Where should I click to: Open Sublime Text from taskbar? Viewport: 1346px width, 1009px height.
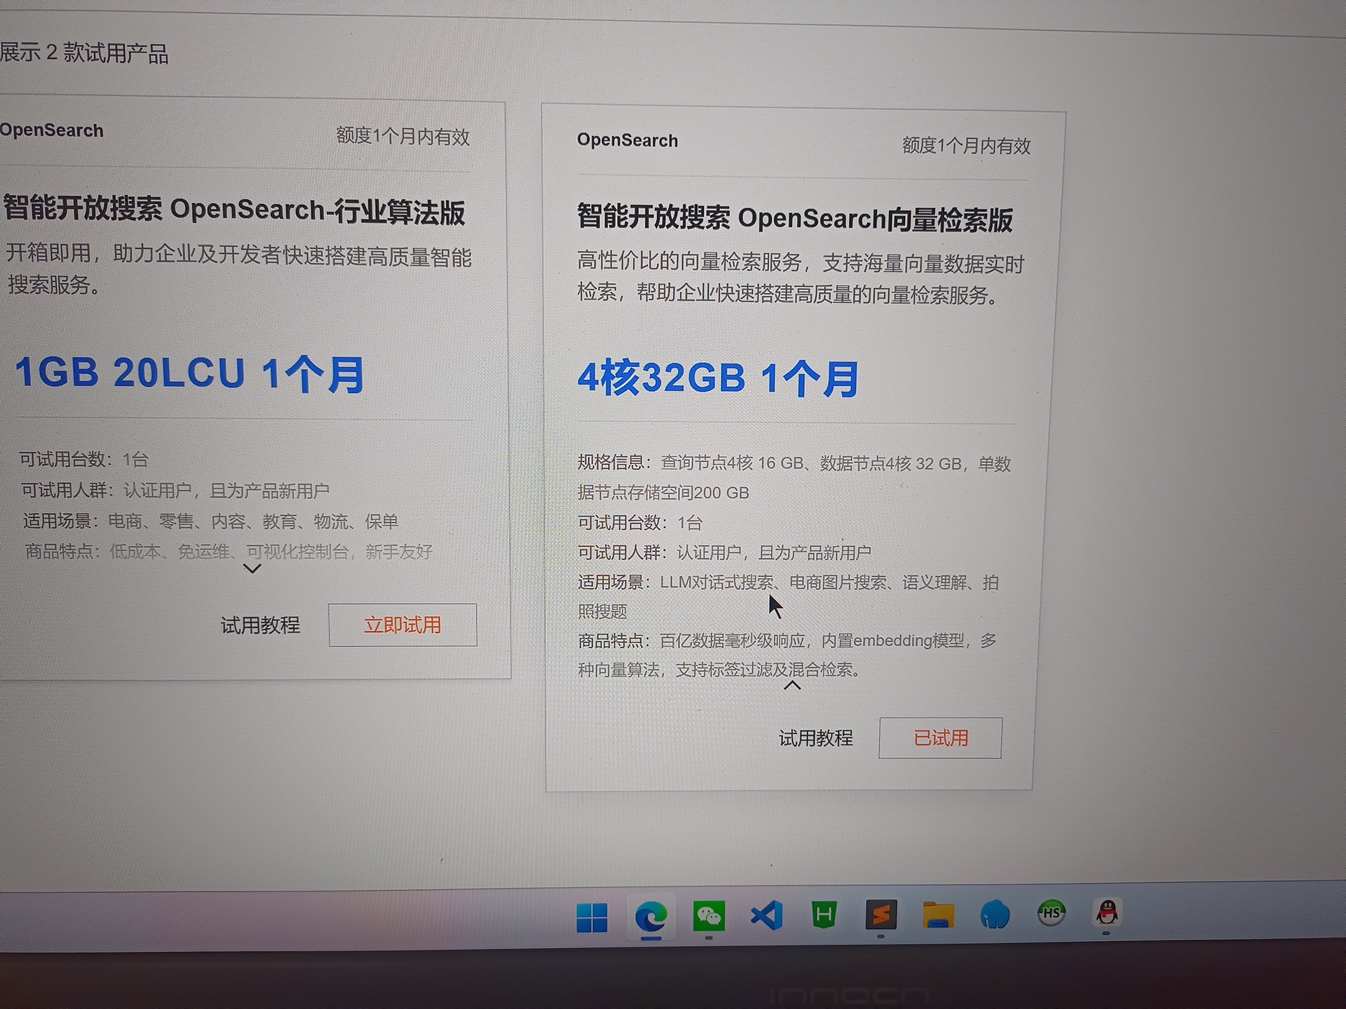click(881, 914)
